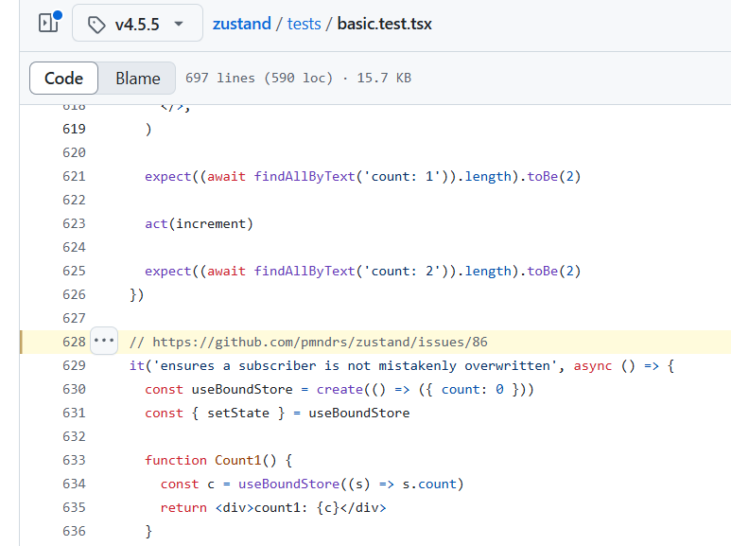Select line number 633
Image resolution: width=731 pixels, height=546 pixels.
(74, 460)
